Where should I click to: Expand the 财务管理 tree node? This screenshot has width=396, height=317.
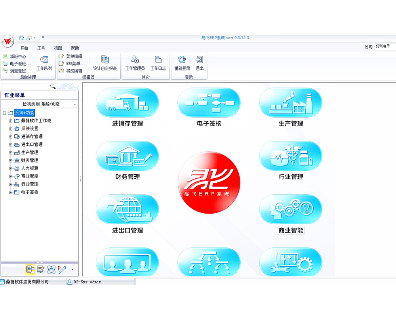[x=11, y=160]
